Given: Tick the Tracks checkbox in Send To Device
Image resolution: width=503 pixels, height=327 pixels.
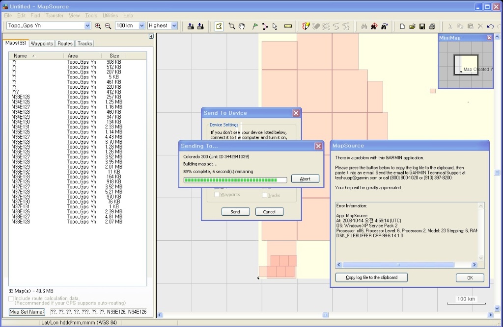Looking at the screenshot, I should point(265,195).
